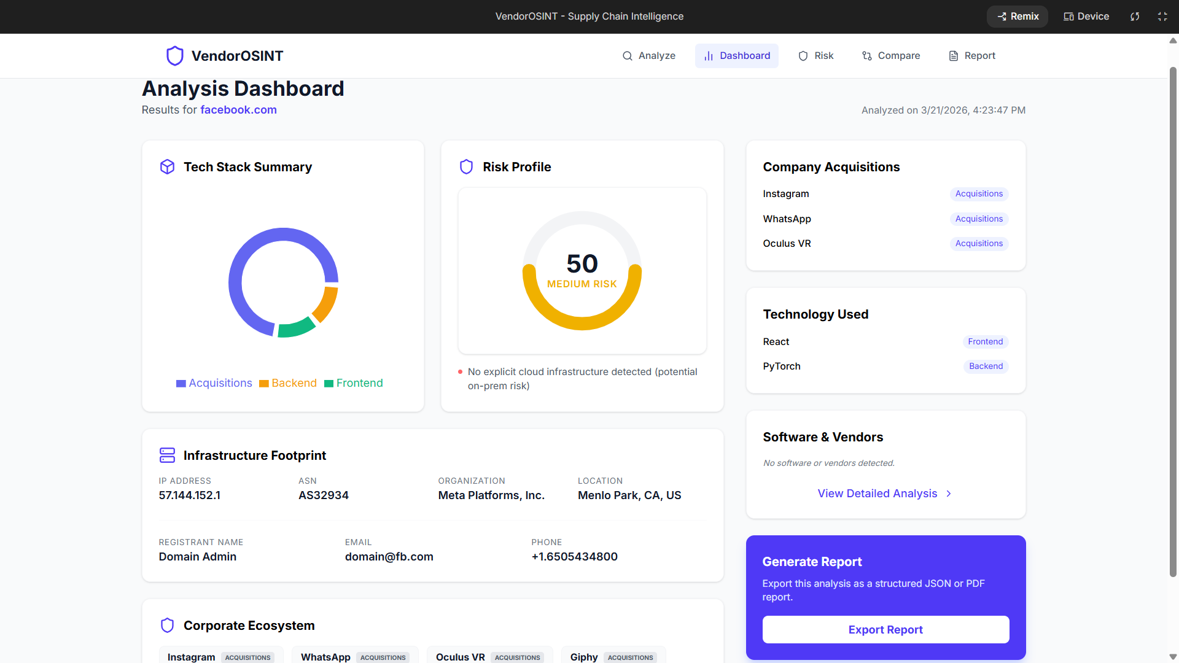Go to the Compare tab
Image resolution: width=1179 pixels, height=663 pixels.
(891, 56)
